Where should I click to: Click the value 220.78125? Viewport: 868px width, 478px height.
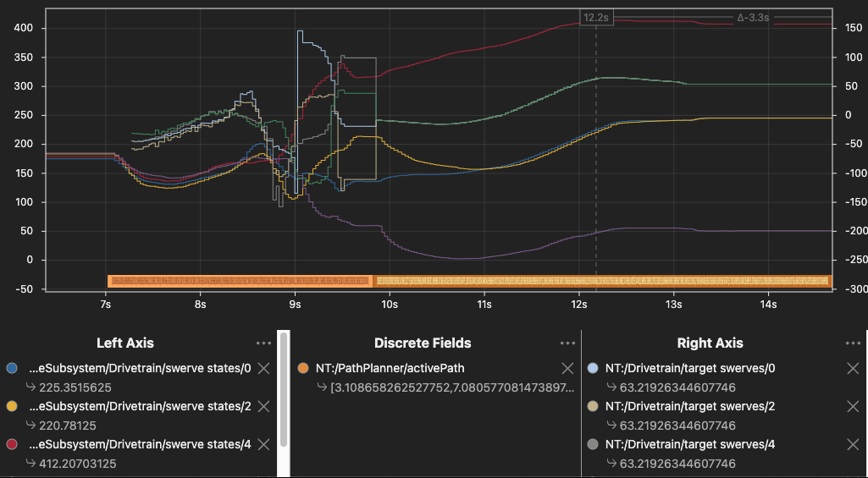tap(67, 426)
